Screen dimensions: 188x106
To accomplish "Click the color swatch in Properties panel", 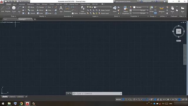I will (134, 7).
